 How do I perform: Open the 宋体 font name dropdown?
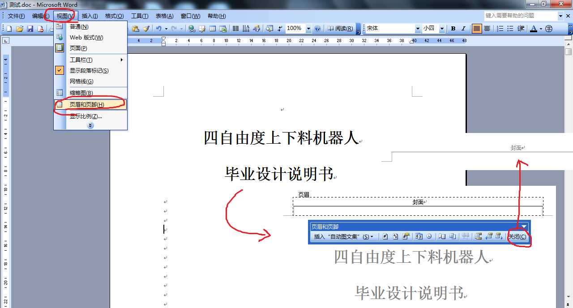click(x=418, y=29)
